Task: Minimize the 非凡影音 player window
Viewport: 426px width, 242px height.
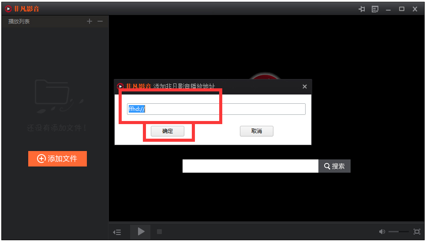Action: click(388, 10)
